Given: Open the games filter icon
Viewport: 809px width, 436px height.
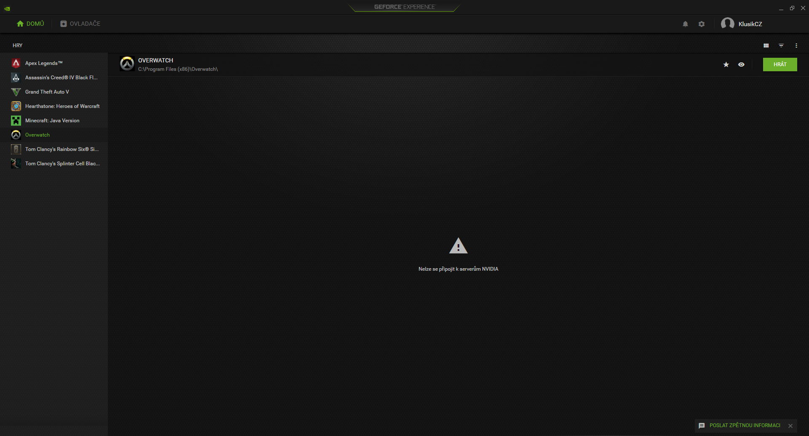Looking at the screenshot, I should (781, 46).
